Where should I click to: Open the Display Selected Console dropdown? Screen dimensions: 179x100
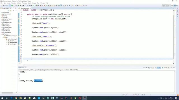167,68
